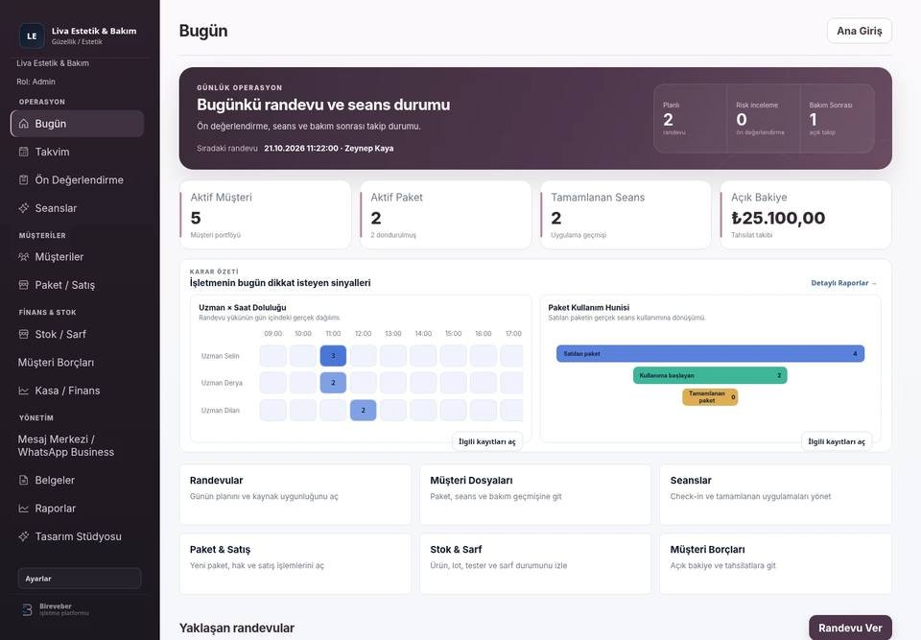
Task: Click the LE logo badge in sidebar
Action: (x=32, y=36)
